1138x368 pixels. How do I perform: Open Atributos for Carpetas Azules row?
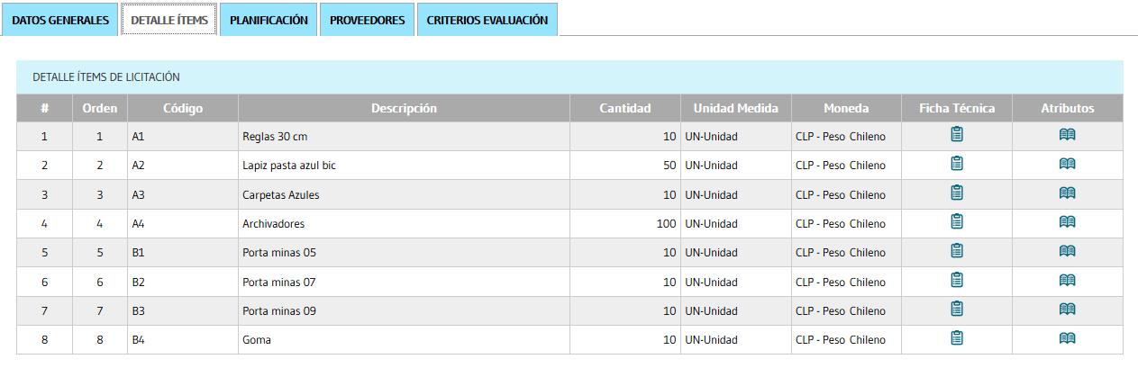(1067, 193)
